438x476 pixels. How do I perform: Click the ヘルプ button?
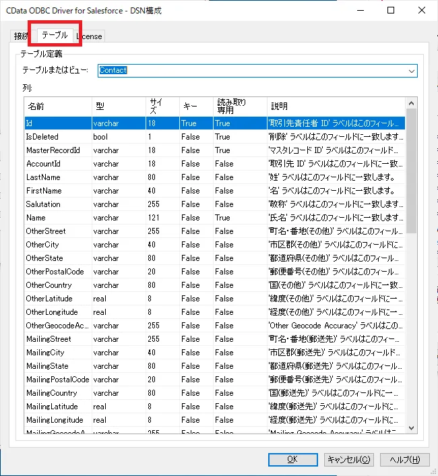[x=404, y=459]
